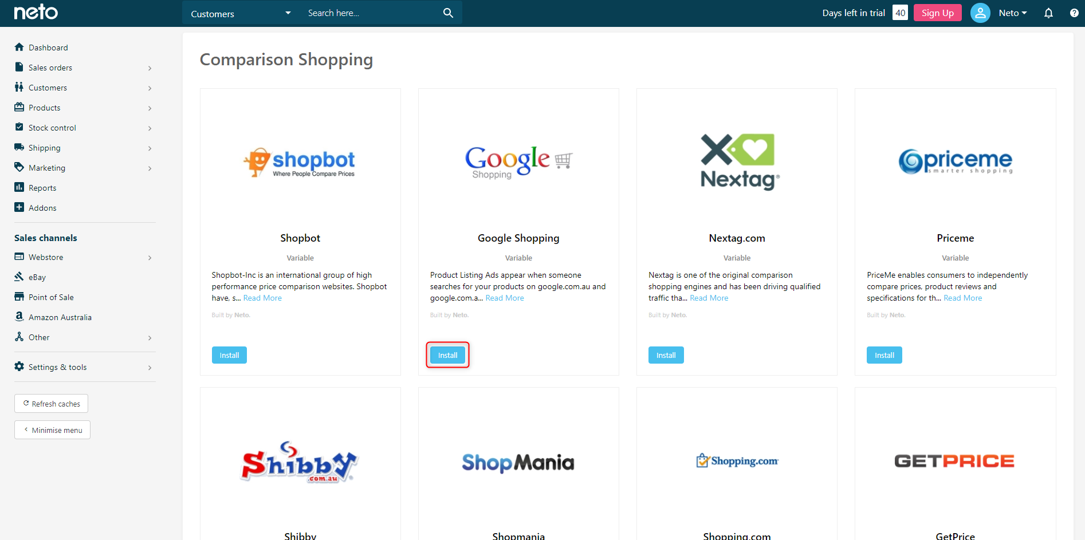Screen dimensions: 1085x540
Task: Install the Priceme addon
Action: (884, 355)
